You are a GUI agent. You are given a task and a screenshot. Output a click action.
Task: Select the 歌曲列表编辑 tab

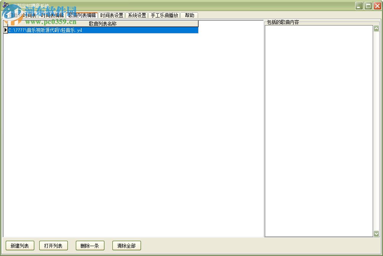[82, 15]
